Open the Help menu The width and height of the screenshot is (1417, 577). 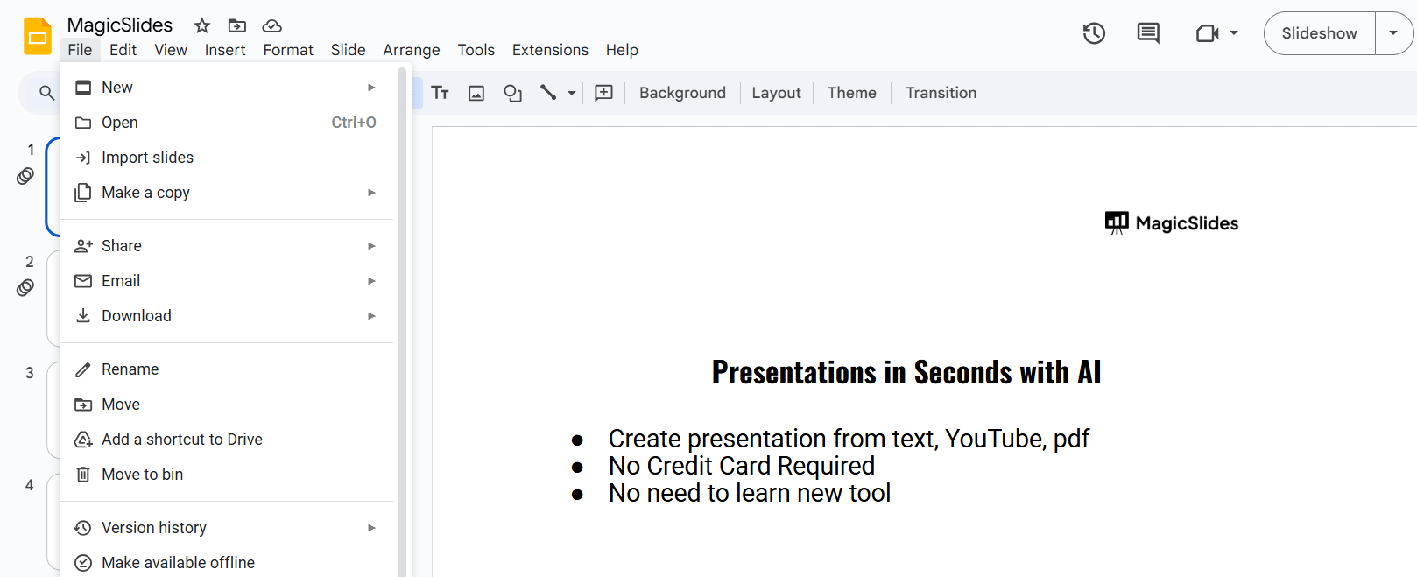coord(622,50)
